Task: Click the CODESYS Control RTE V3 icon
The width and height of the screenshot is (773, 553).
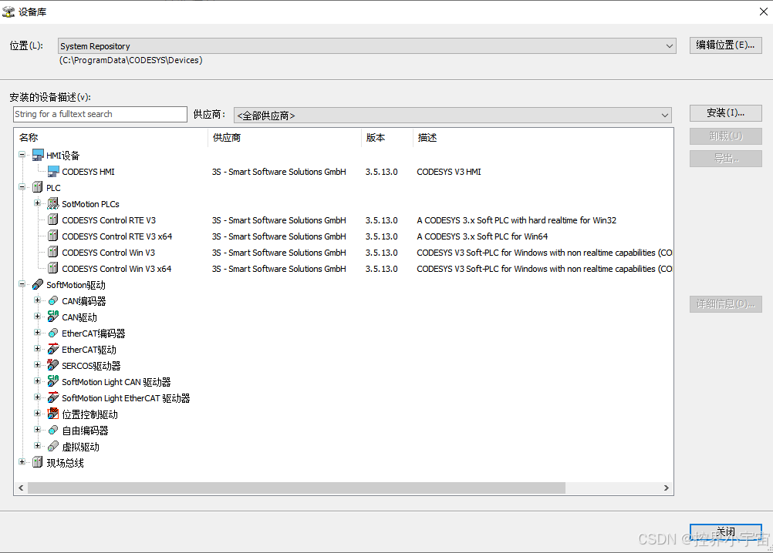Action: (53, 220)
